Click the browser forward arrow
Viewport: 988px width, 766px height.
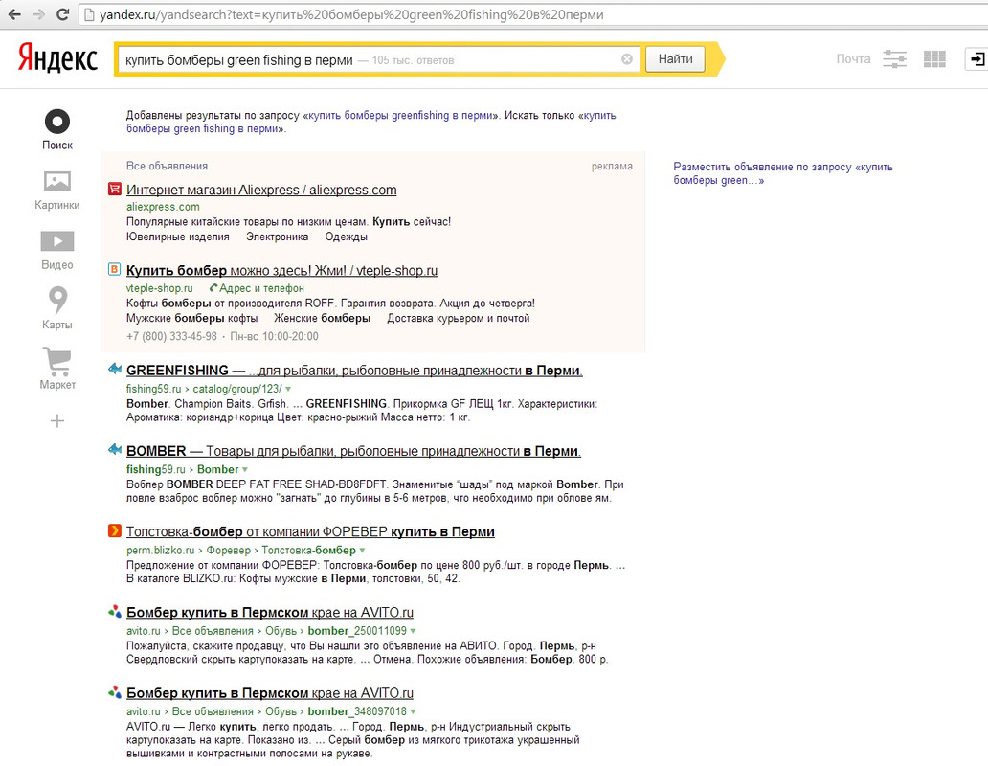pos(37,13)
